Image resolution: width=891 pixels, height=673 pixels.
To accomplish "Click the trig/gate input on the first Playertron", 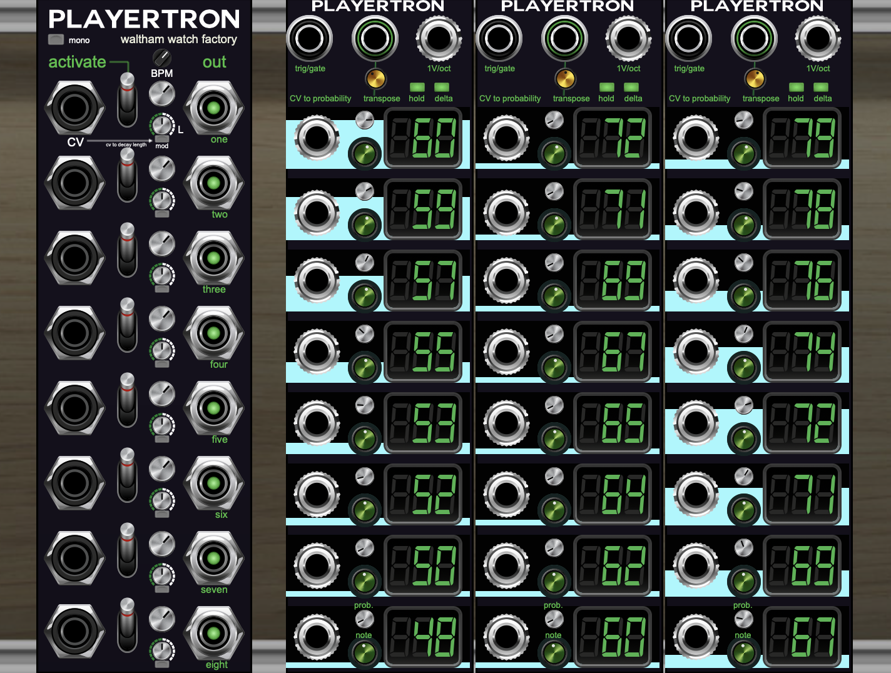I will 311,38.
